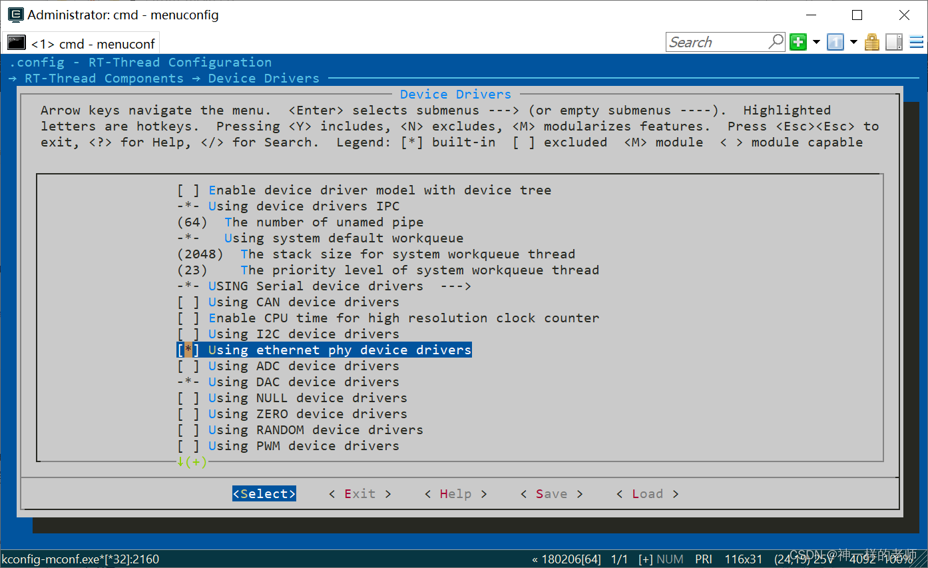Open the new console dropdown arrow
Screen dimensions: 928x568
(x=816, y=42)
